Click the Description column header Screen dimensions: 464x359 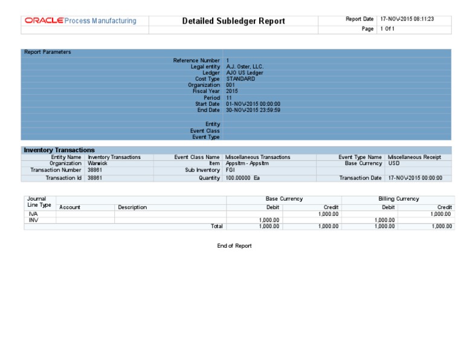coord(132,207)
